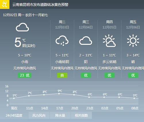The height and width of the screenshot is (122, 144).
Task: Click the 1 ~ 11℃ range for 周四
Action: click(x=109, y=55)
